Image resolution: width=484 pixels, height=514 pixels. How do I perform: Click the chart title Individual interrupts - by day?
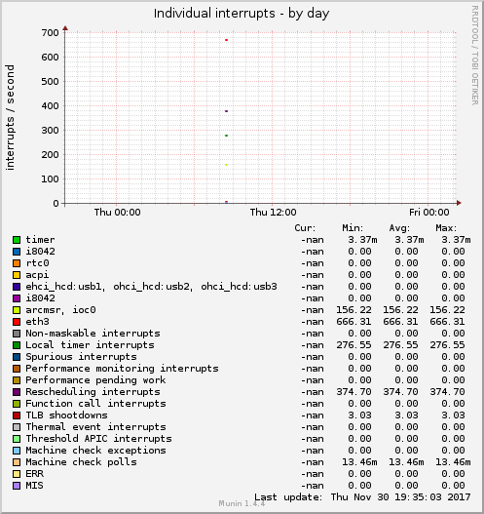(x=242, y=14)
